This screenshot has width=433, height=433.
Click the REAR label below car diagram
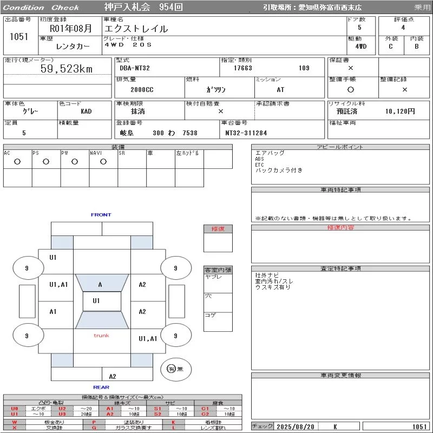click(x=101, y=387)
